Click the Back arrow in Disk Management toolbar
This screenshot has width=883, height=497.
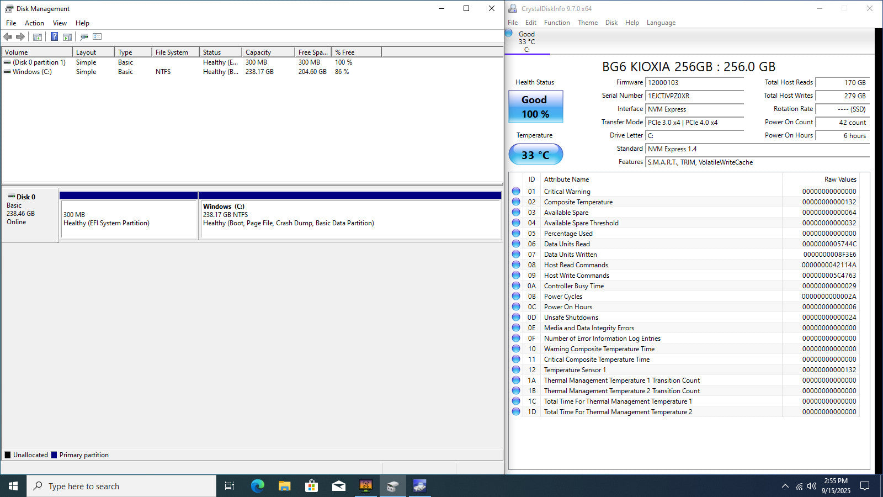(x=8, y=37)
